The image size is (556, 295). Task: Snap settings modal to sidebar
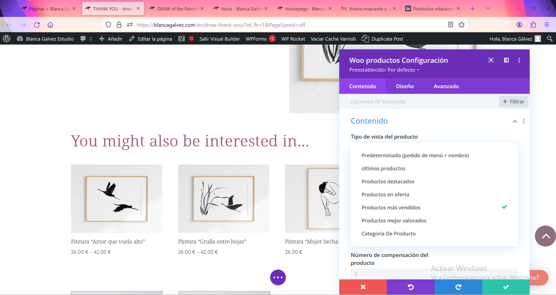[x=506, y=60]
